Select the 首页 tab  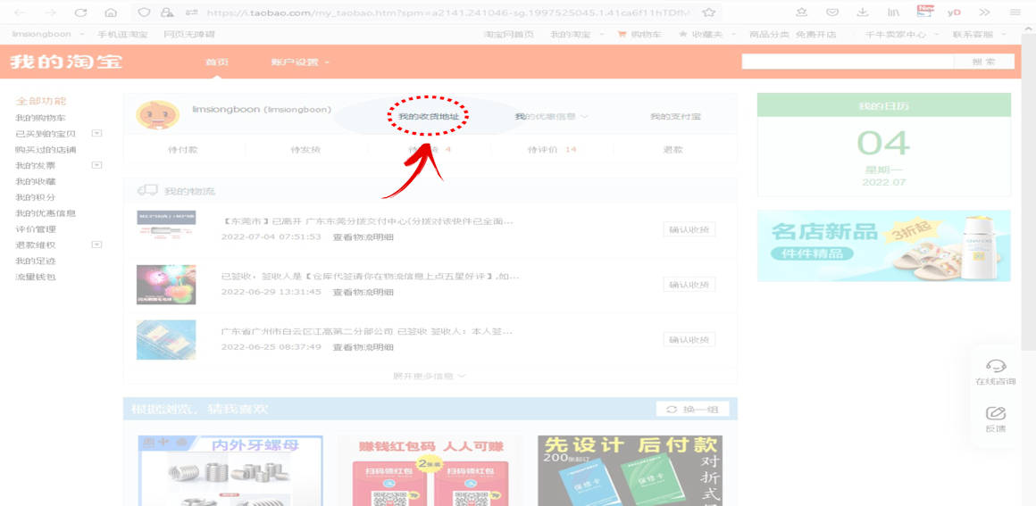pyautogui.click(x=217, y=62)
